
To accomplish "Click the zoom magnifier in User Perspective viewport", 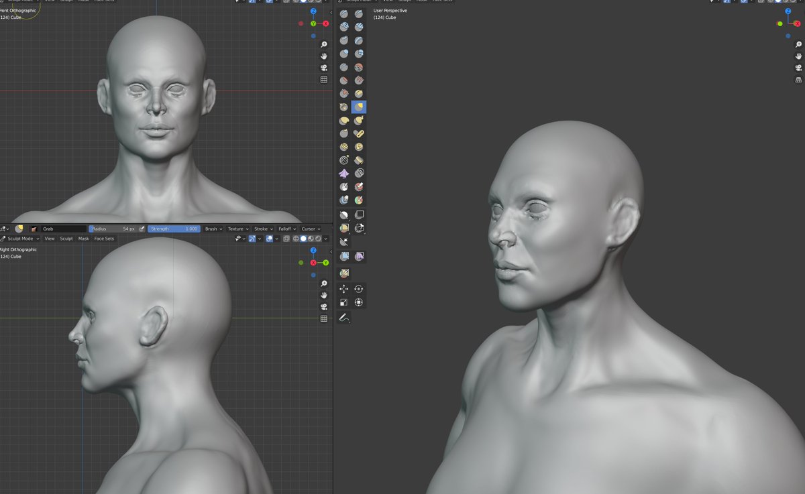I will tap(798, 44).
